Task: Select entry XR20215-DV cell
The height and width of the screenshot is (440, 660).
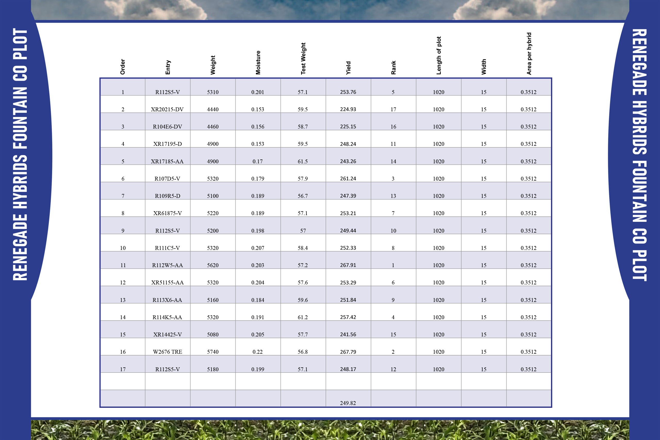Action: [167, 109]
